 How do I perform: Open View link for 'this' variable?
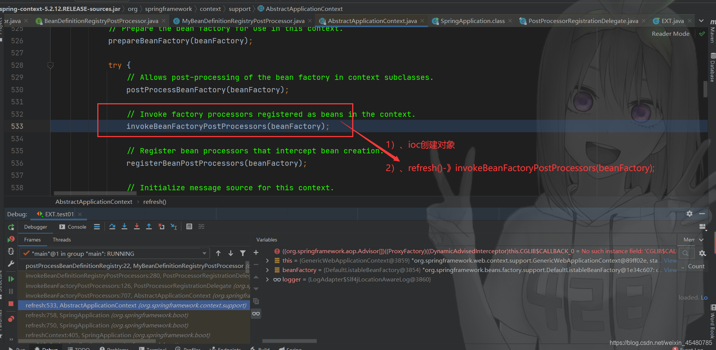click(670, 260)
